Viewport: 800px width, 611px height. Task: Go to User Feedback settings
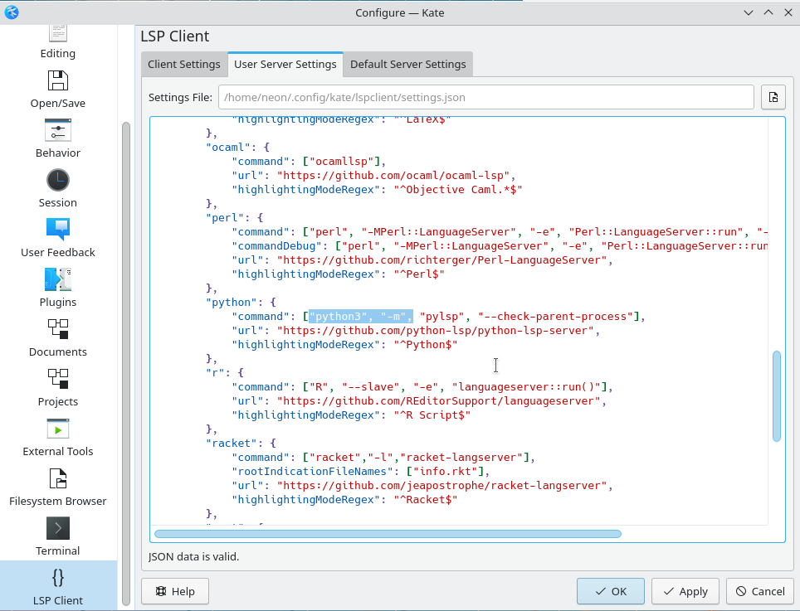click(x=57, y=239)
